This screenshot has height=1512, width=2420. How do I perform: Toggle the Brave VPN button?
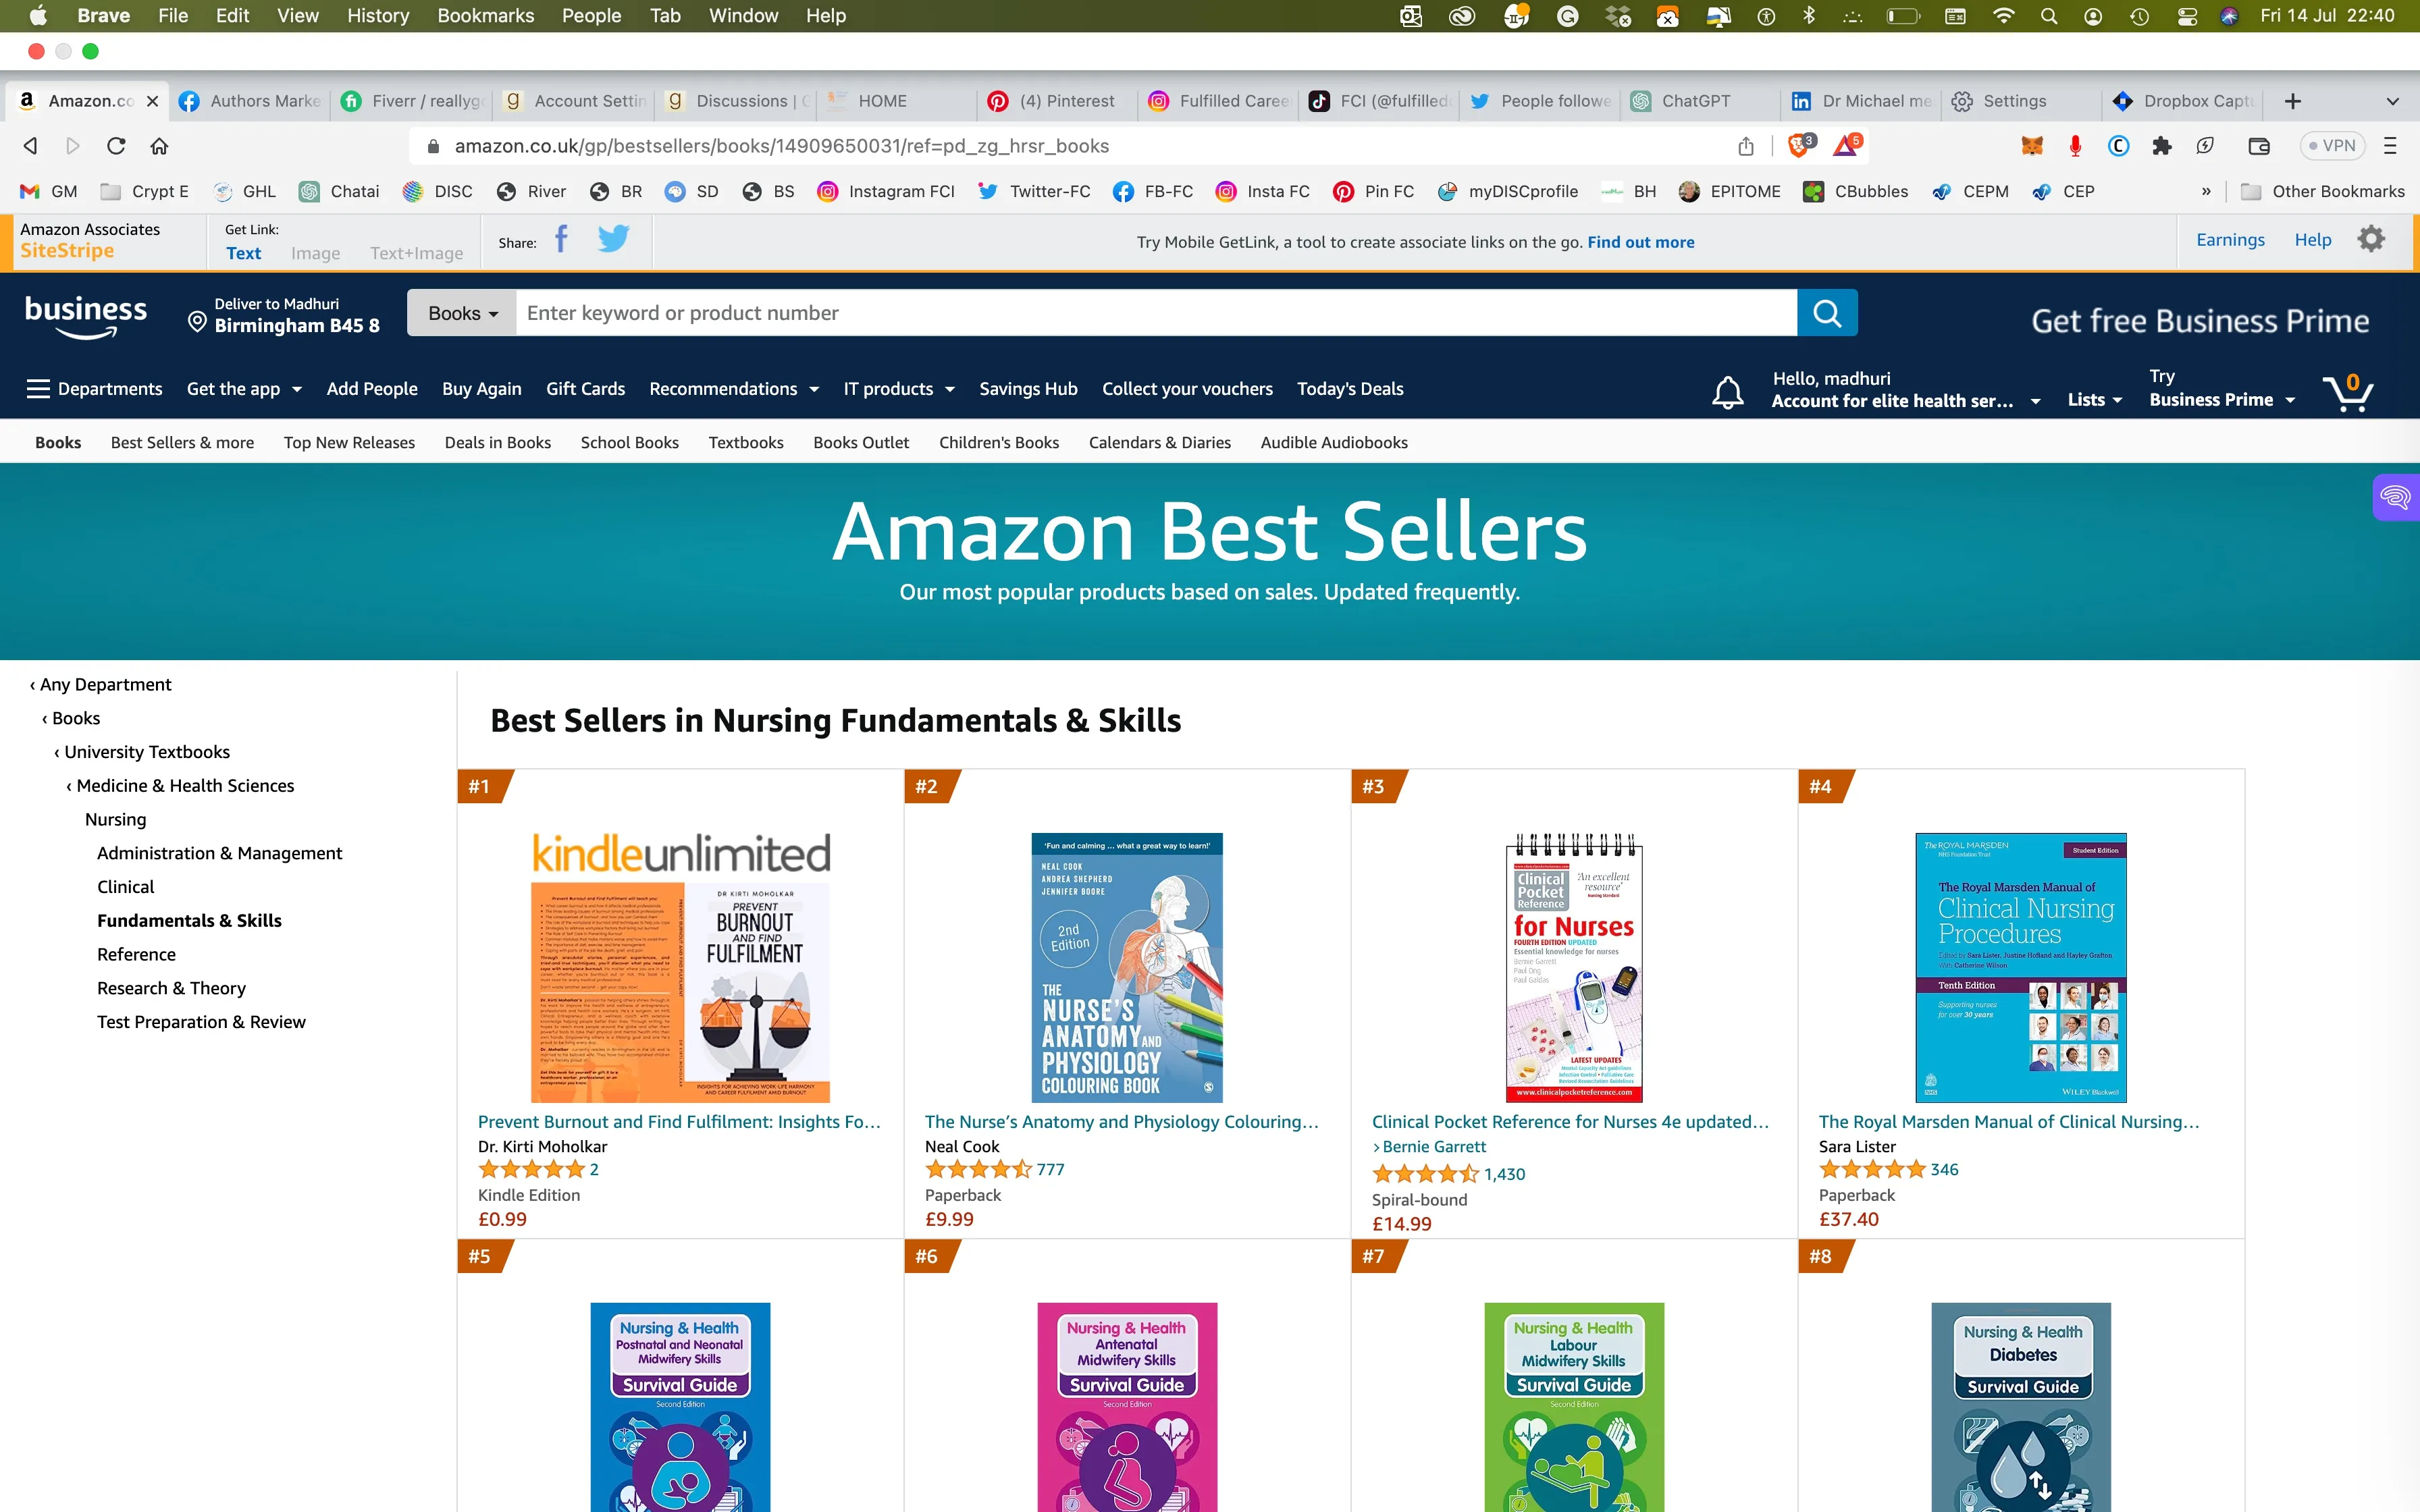tap(2333, 146)
